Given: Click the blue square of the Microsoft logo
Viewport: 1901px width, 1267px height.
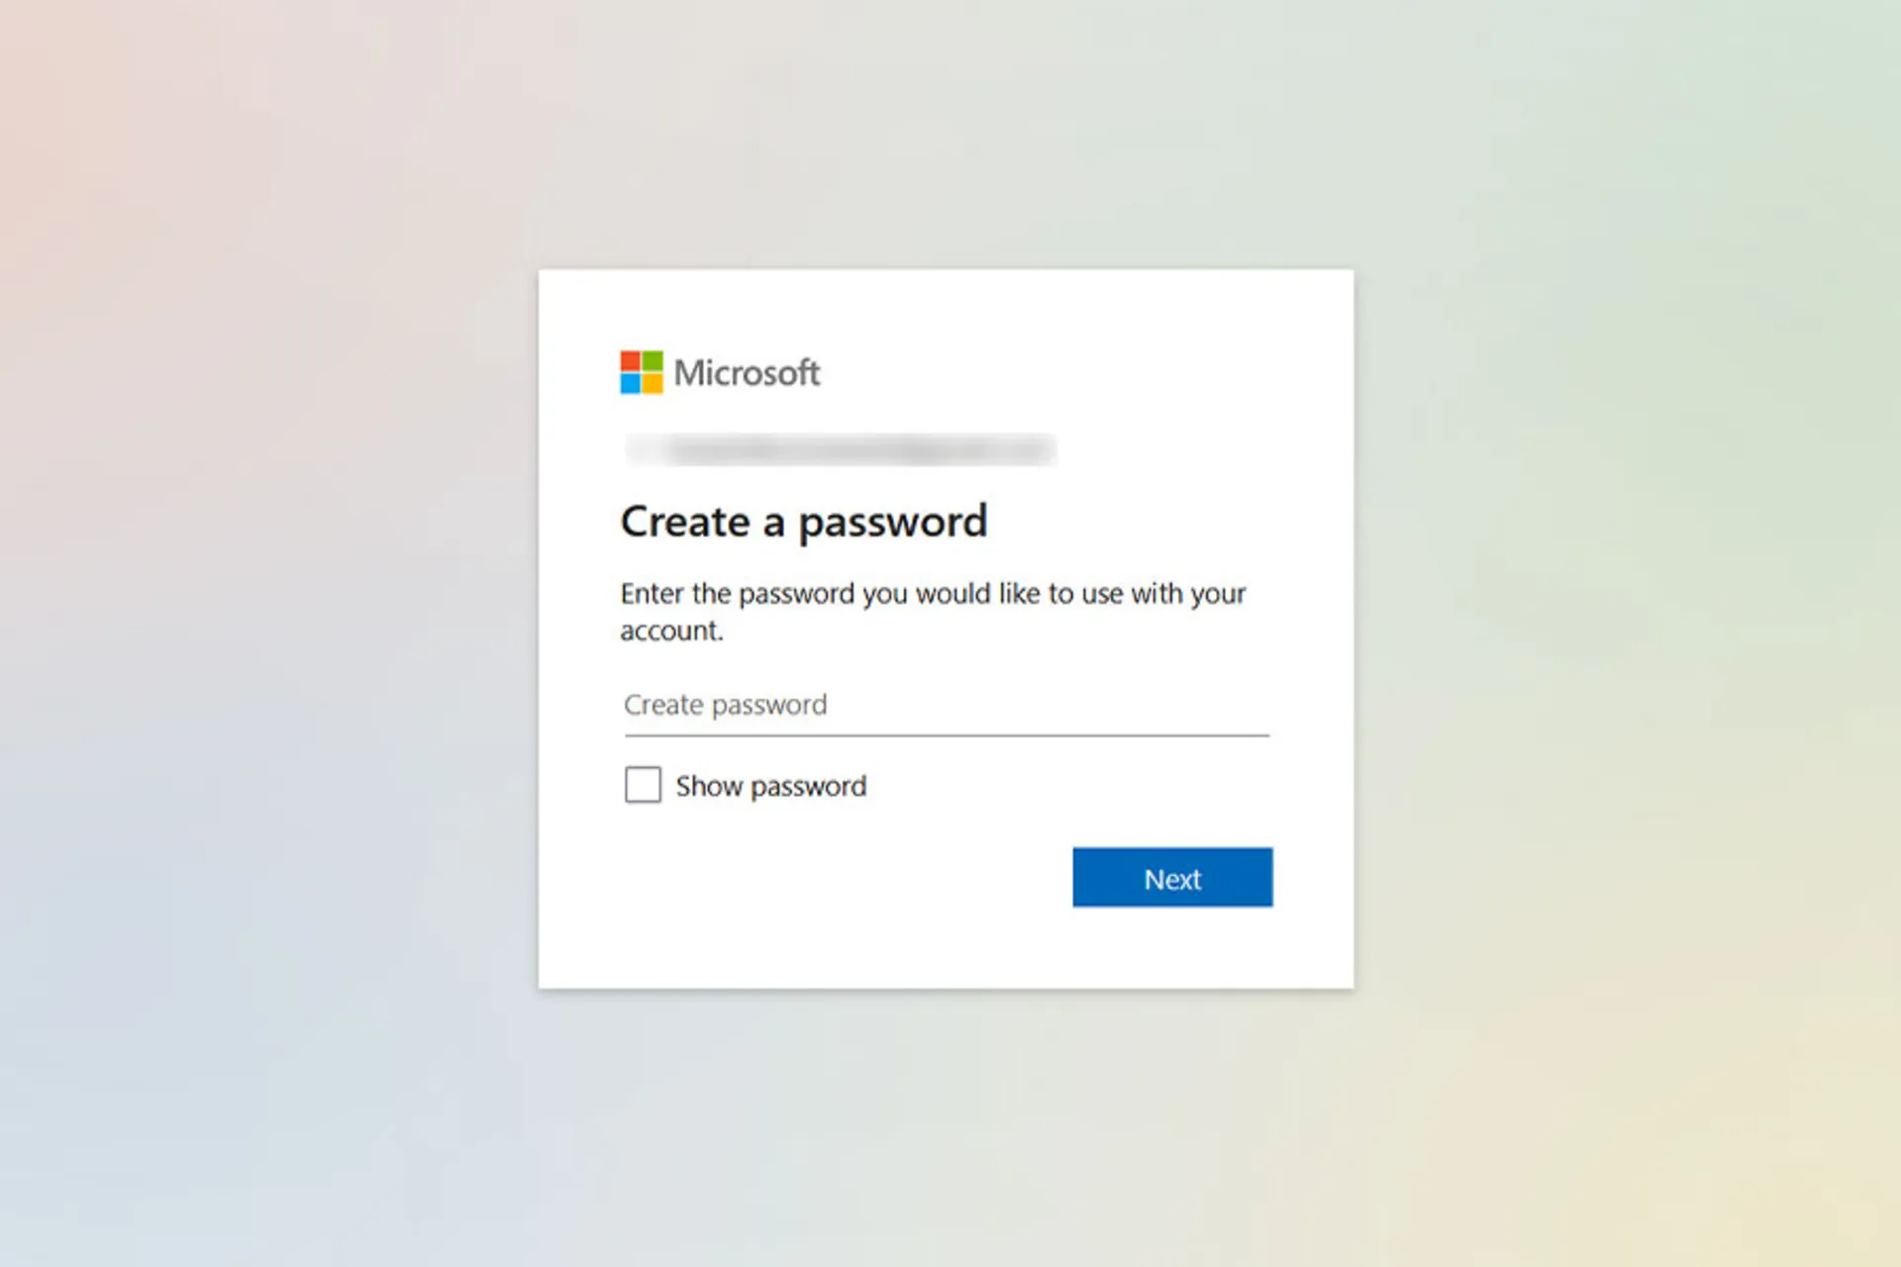Looking at the screenshot, I should tap(631, 383).
